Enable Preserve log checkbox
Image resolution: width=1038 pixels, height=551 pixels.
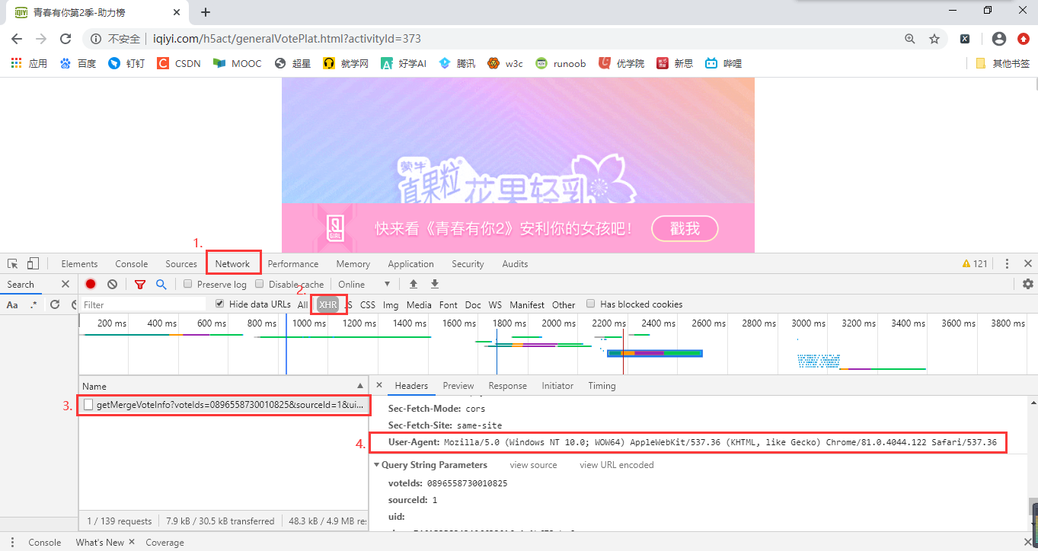tap(188, 284)
